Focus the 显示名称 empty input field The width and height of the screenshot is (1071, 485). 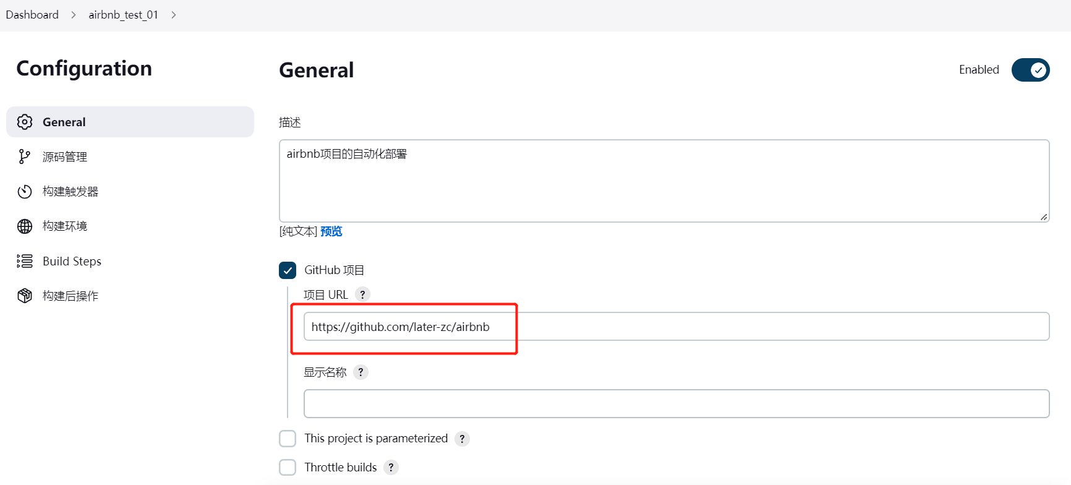coord(676,403)
